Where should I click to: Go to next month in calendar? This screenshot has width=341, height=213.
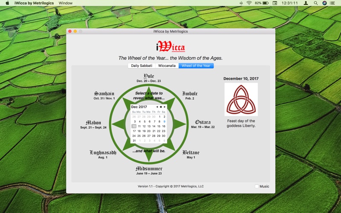tap(165, 107)
